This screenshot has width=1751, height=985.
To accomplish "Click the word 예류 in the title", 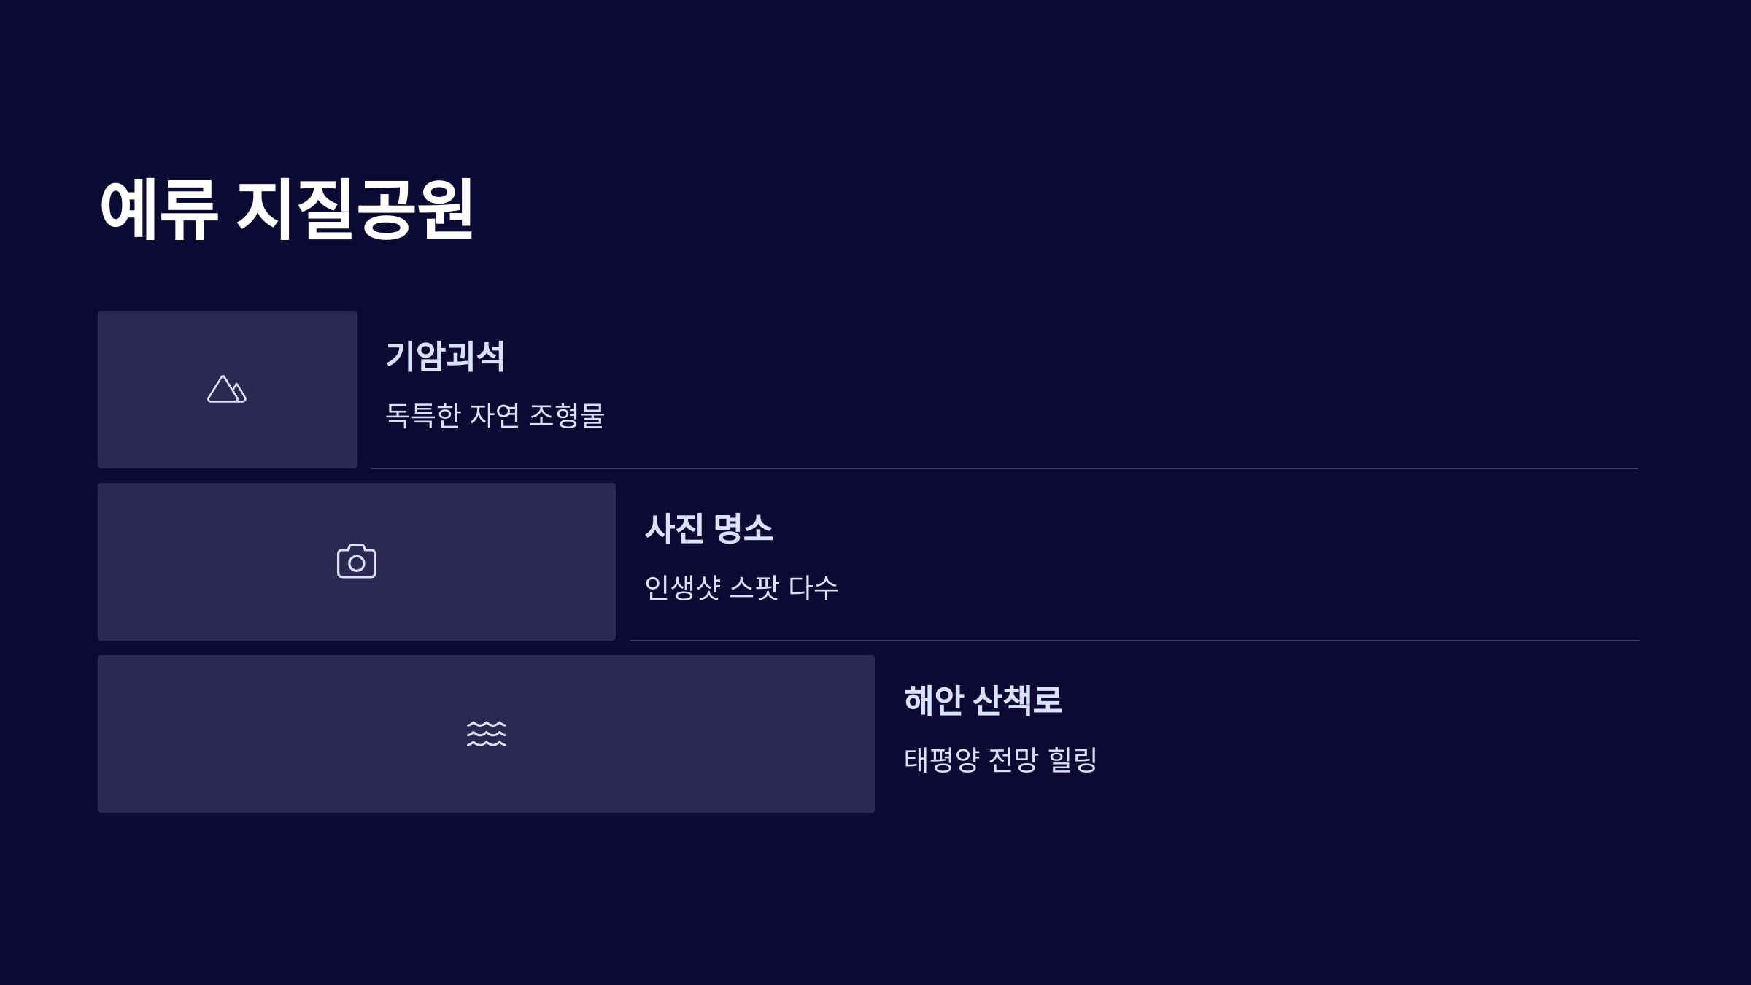I will click(158, 209).
